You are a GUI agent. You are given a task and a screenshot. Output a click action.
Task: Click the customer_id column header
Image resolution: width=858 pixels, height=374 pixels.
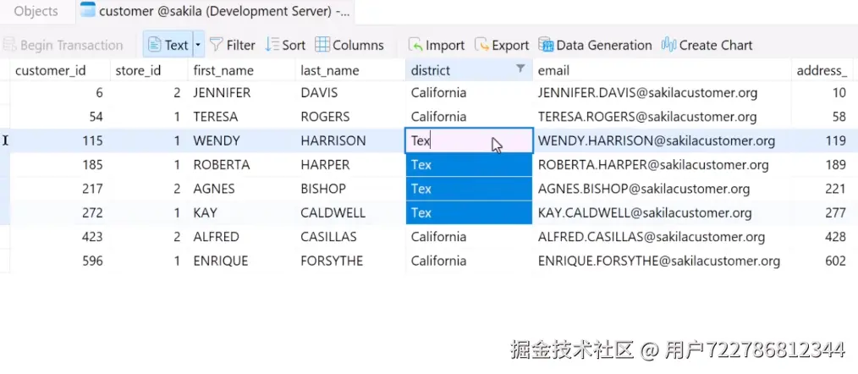[x=51, y=70]
